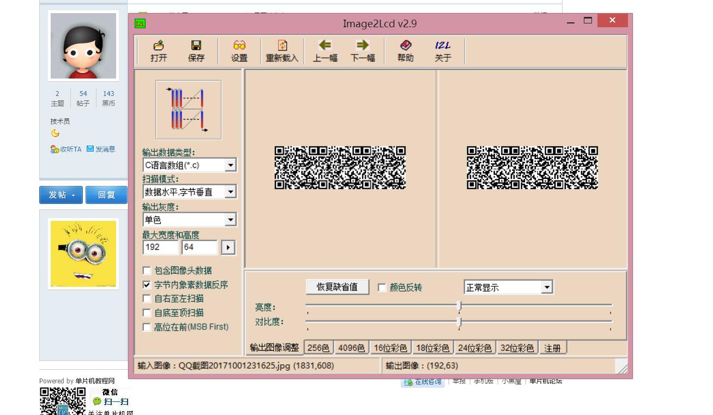
Task: Switch to the 输出图像调整 tab
Action: click(x=274, y=347)
